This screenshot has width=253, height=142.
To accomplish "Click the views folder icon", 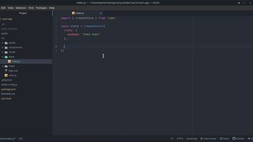I will pyautogui.click(x=6, y=66).
